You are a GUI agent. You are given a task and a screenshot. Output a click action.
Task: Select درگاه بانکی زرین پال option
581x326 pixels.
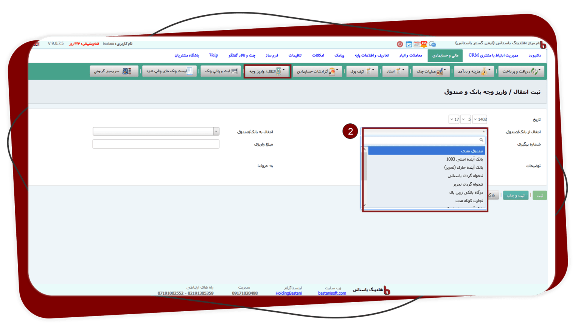point(426,192)
